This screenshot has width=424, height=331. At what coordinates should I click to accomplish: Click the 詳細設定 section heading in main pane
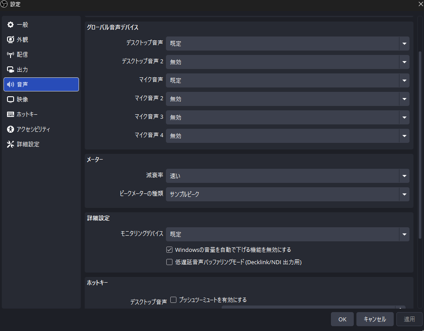point(98,218)
